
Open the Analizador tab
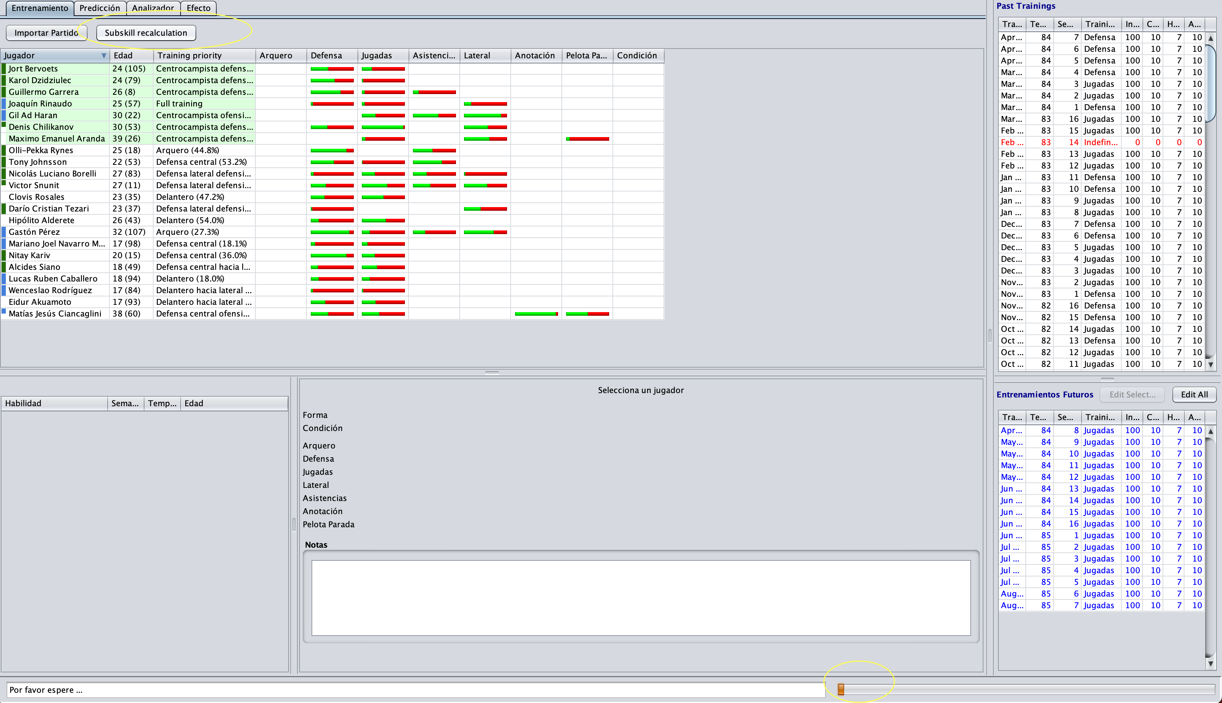[152, 8]
